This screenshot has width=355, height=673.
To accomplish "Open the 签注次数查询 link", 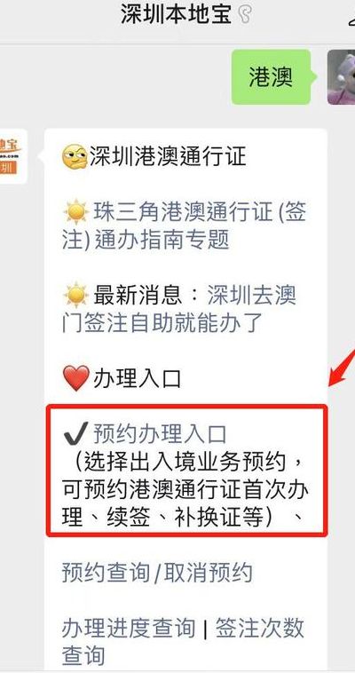I will point(184,642).
